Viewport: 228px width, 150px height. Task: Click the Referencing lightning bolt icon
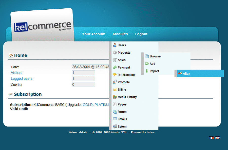(x=115, y=75)
